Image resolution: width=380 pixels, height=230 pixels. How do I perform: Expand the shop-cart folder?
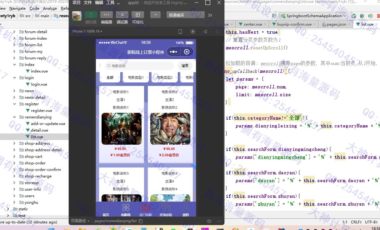[14, 156]
